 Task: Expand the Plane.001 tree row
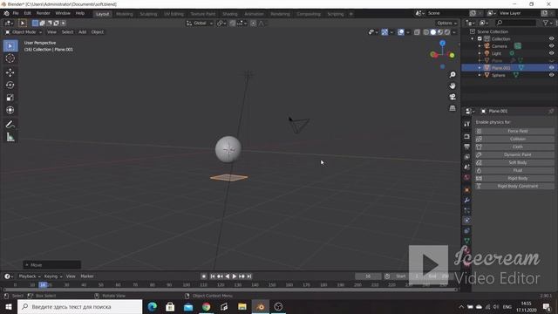480,68
